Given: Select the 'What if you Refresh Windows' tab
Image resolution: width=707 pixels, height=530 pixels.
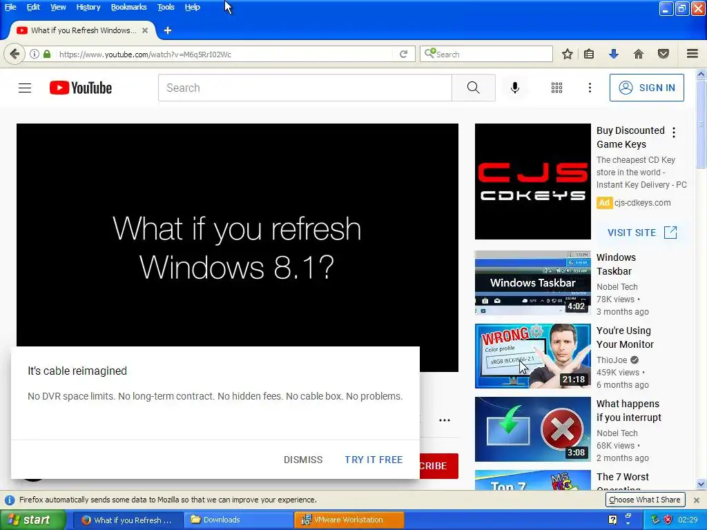Looking at the screenshot, I should (x=83, y=30).
